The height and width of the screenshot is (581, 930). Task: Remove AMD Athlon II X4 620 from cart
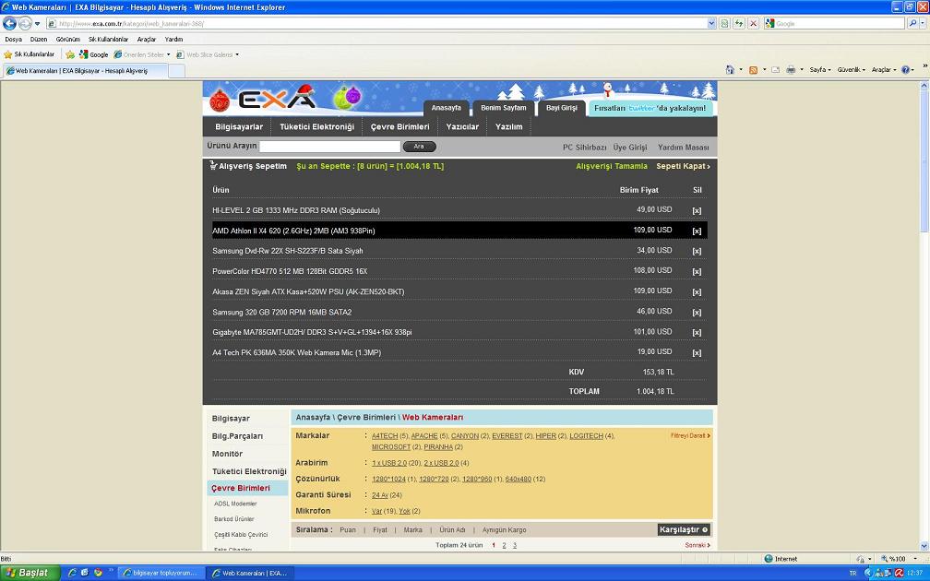(697, 231)
